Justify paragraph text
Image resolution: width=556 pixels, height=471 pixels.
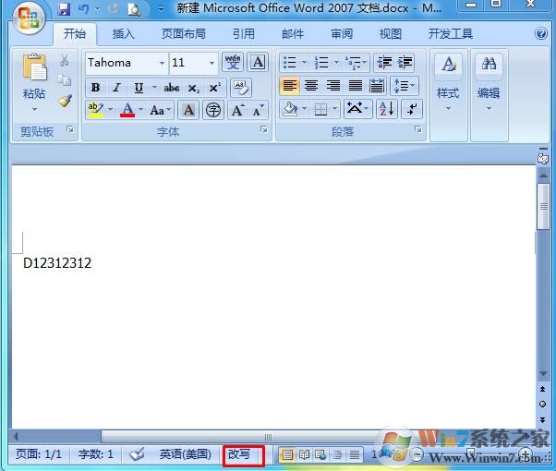click(x=355, y=86)
